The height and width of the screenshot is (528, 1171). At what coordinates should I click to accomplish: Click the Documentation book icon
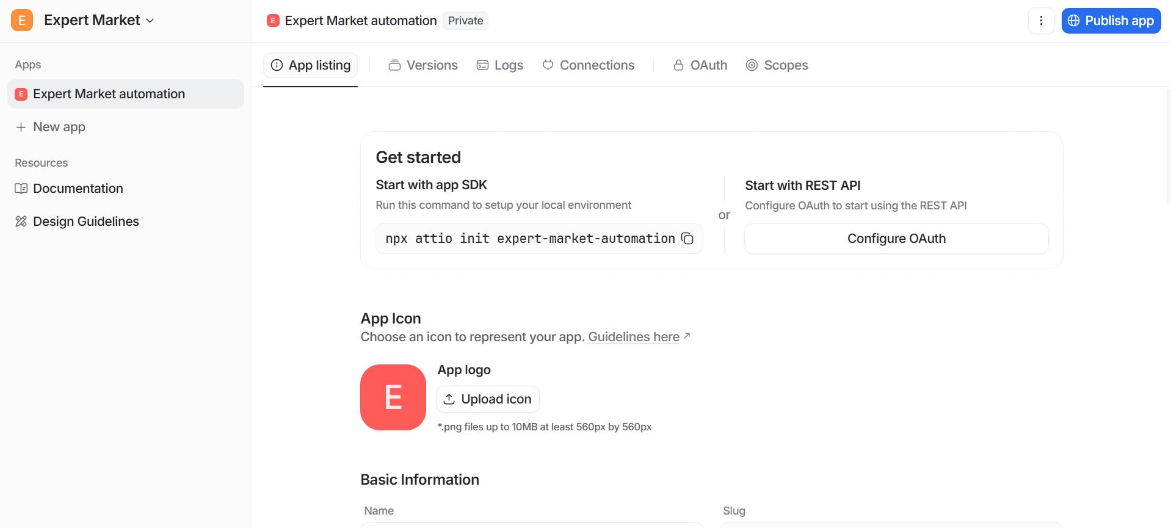click(x=21, y=189)
